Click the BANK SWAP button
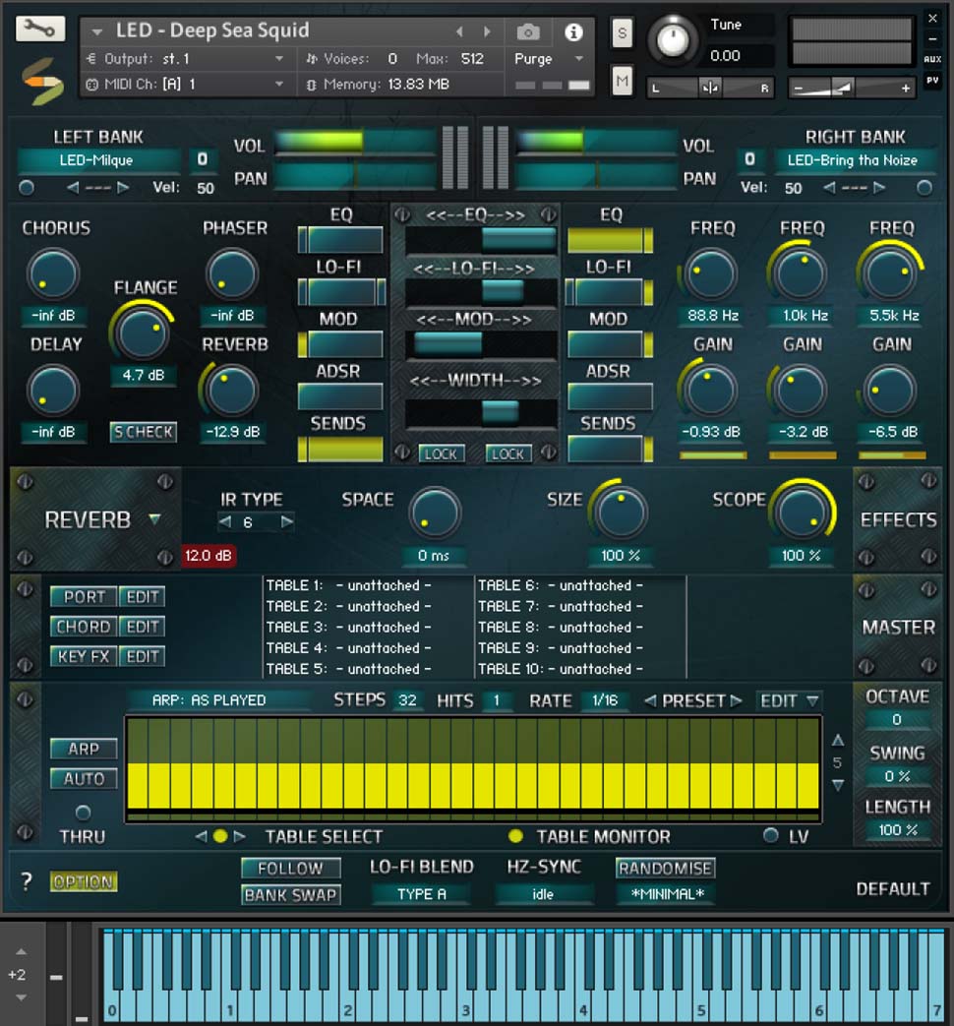 290,894
